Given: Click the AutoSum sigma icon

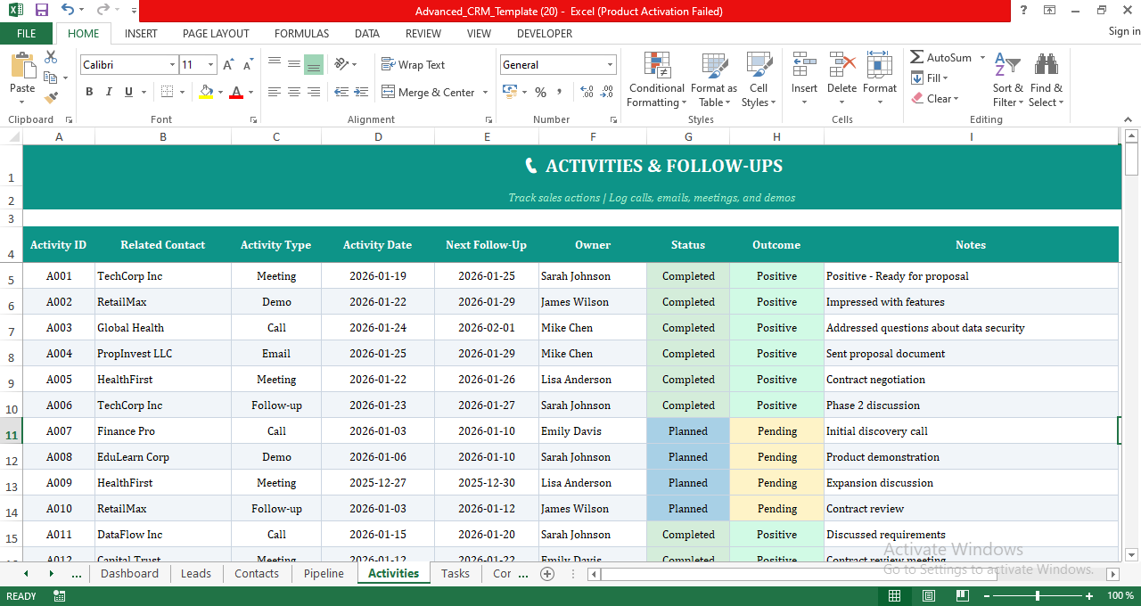Looking at the screenshot, I should click(916, 57).
